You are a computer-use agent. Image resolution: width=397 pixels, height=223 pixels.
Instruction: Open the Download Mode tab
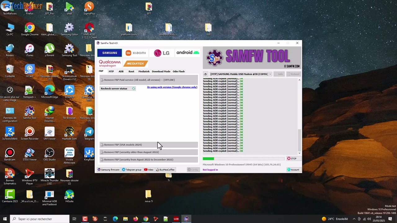coord(161,71)
